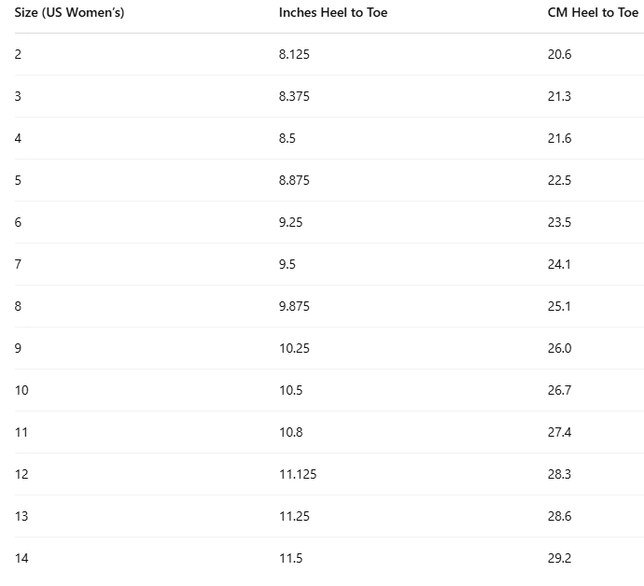Select the 11.25 inches cell
The height and width of the screenshot is (586, 644).
click(294, 516)
